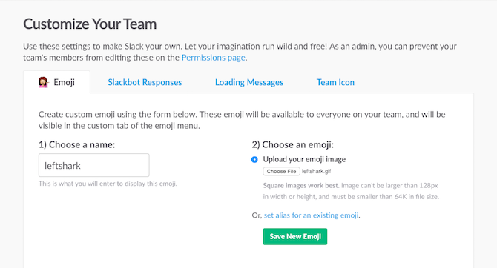Click the Customize Your Team heading
Screen dimensions: 497x268
tap(90, 24)
